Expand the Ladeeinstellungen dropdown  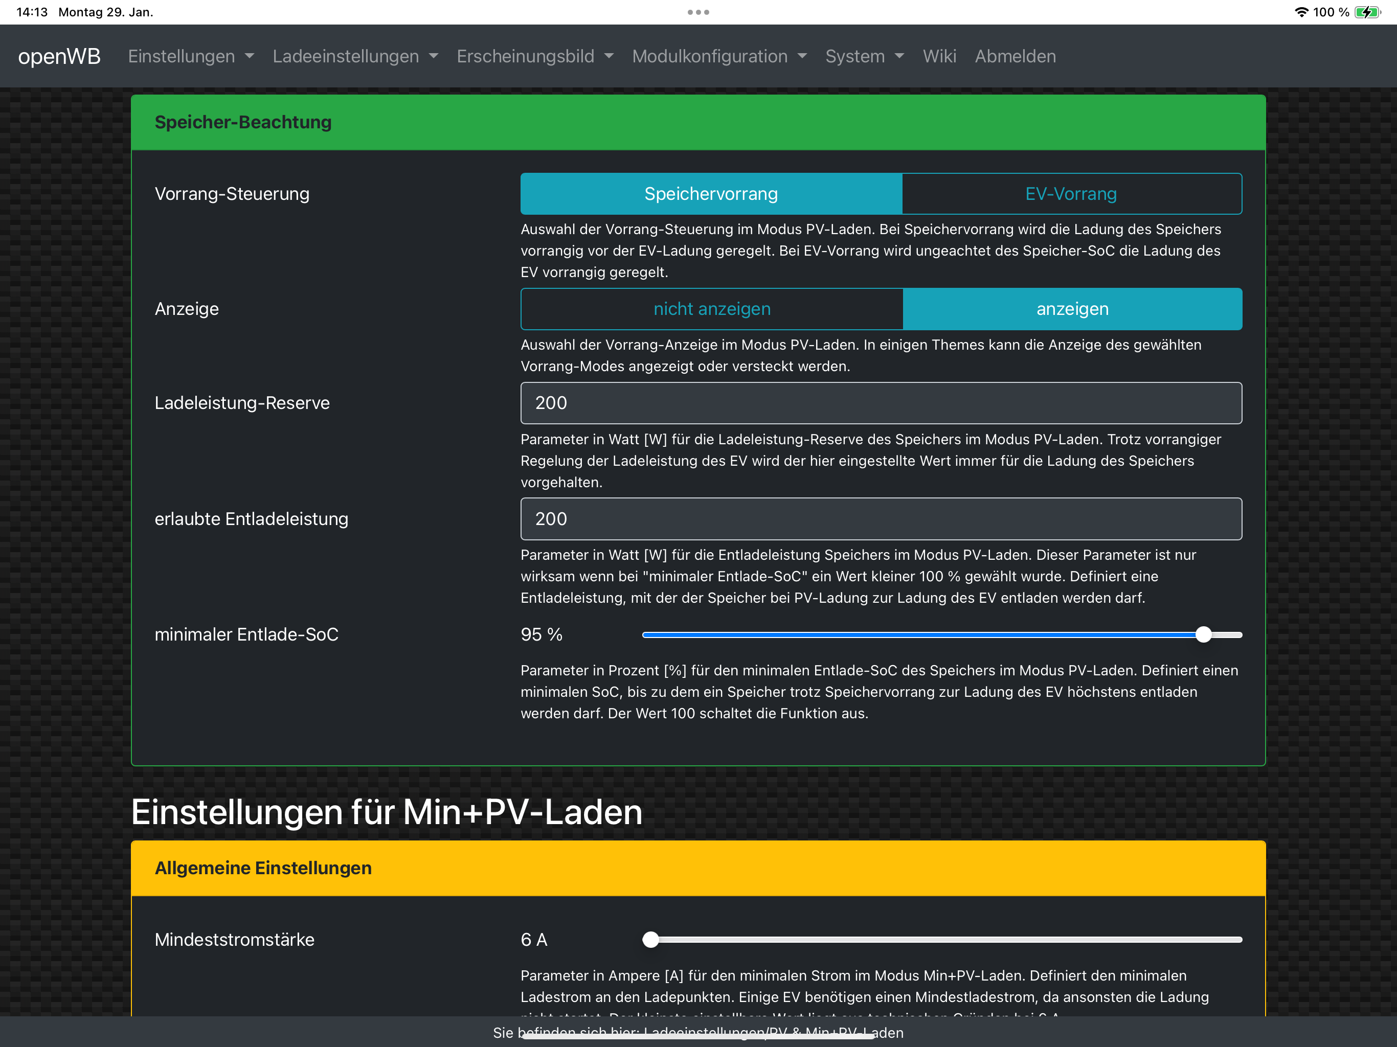pyautogui.click(x=355, y=56)
